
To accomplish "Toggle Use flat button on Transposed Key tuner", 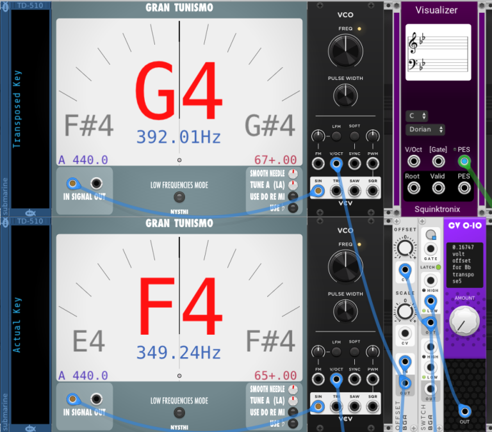I will pyautogui.click(x=293, y=207).
